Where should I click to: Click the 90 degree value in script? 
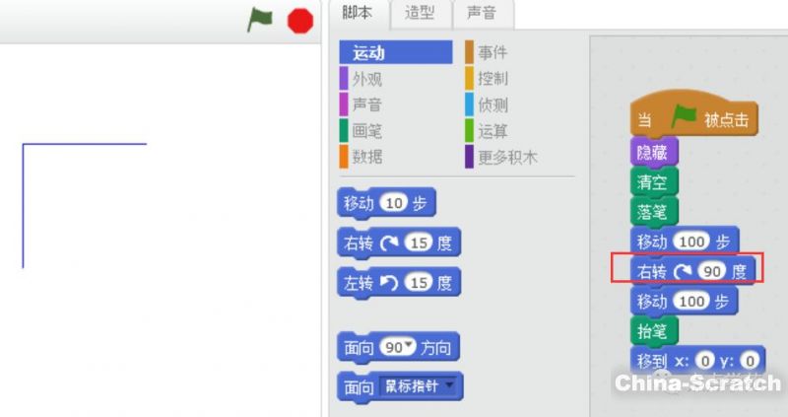pos(713,271)
